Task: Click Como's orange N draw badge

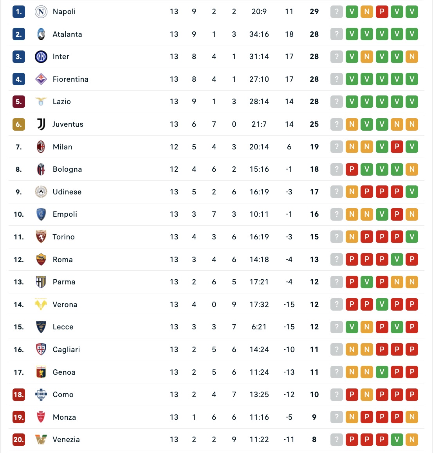Action: coord(367,394)
